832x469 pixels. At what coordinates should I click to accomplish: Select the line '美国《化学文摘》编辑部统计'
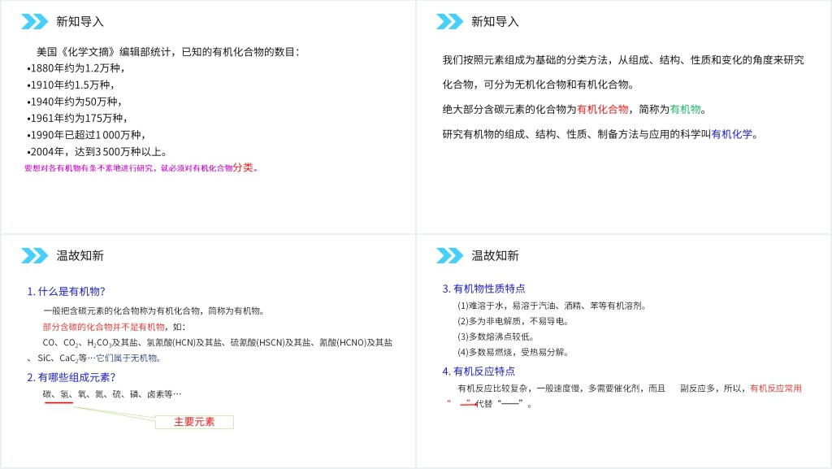[104, 52]
